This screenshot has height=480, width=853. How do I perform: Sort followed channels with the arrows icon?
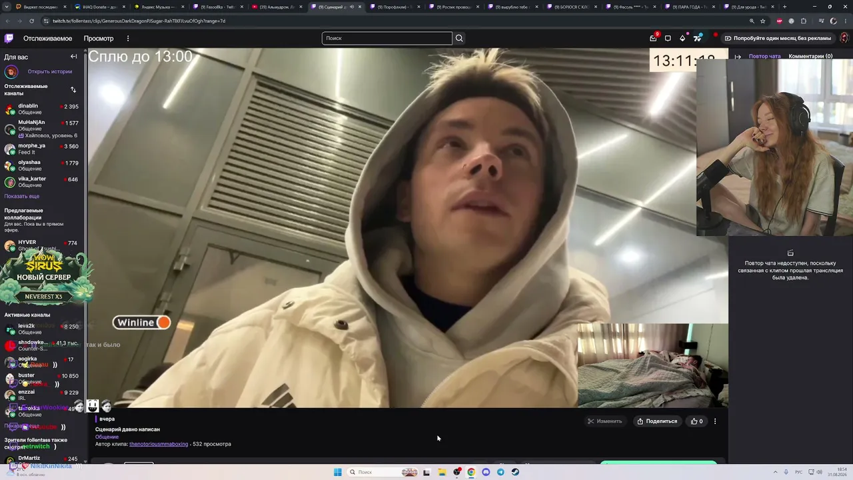tap(73, 89)
